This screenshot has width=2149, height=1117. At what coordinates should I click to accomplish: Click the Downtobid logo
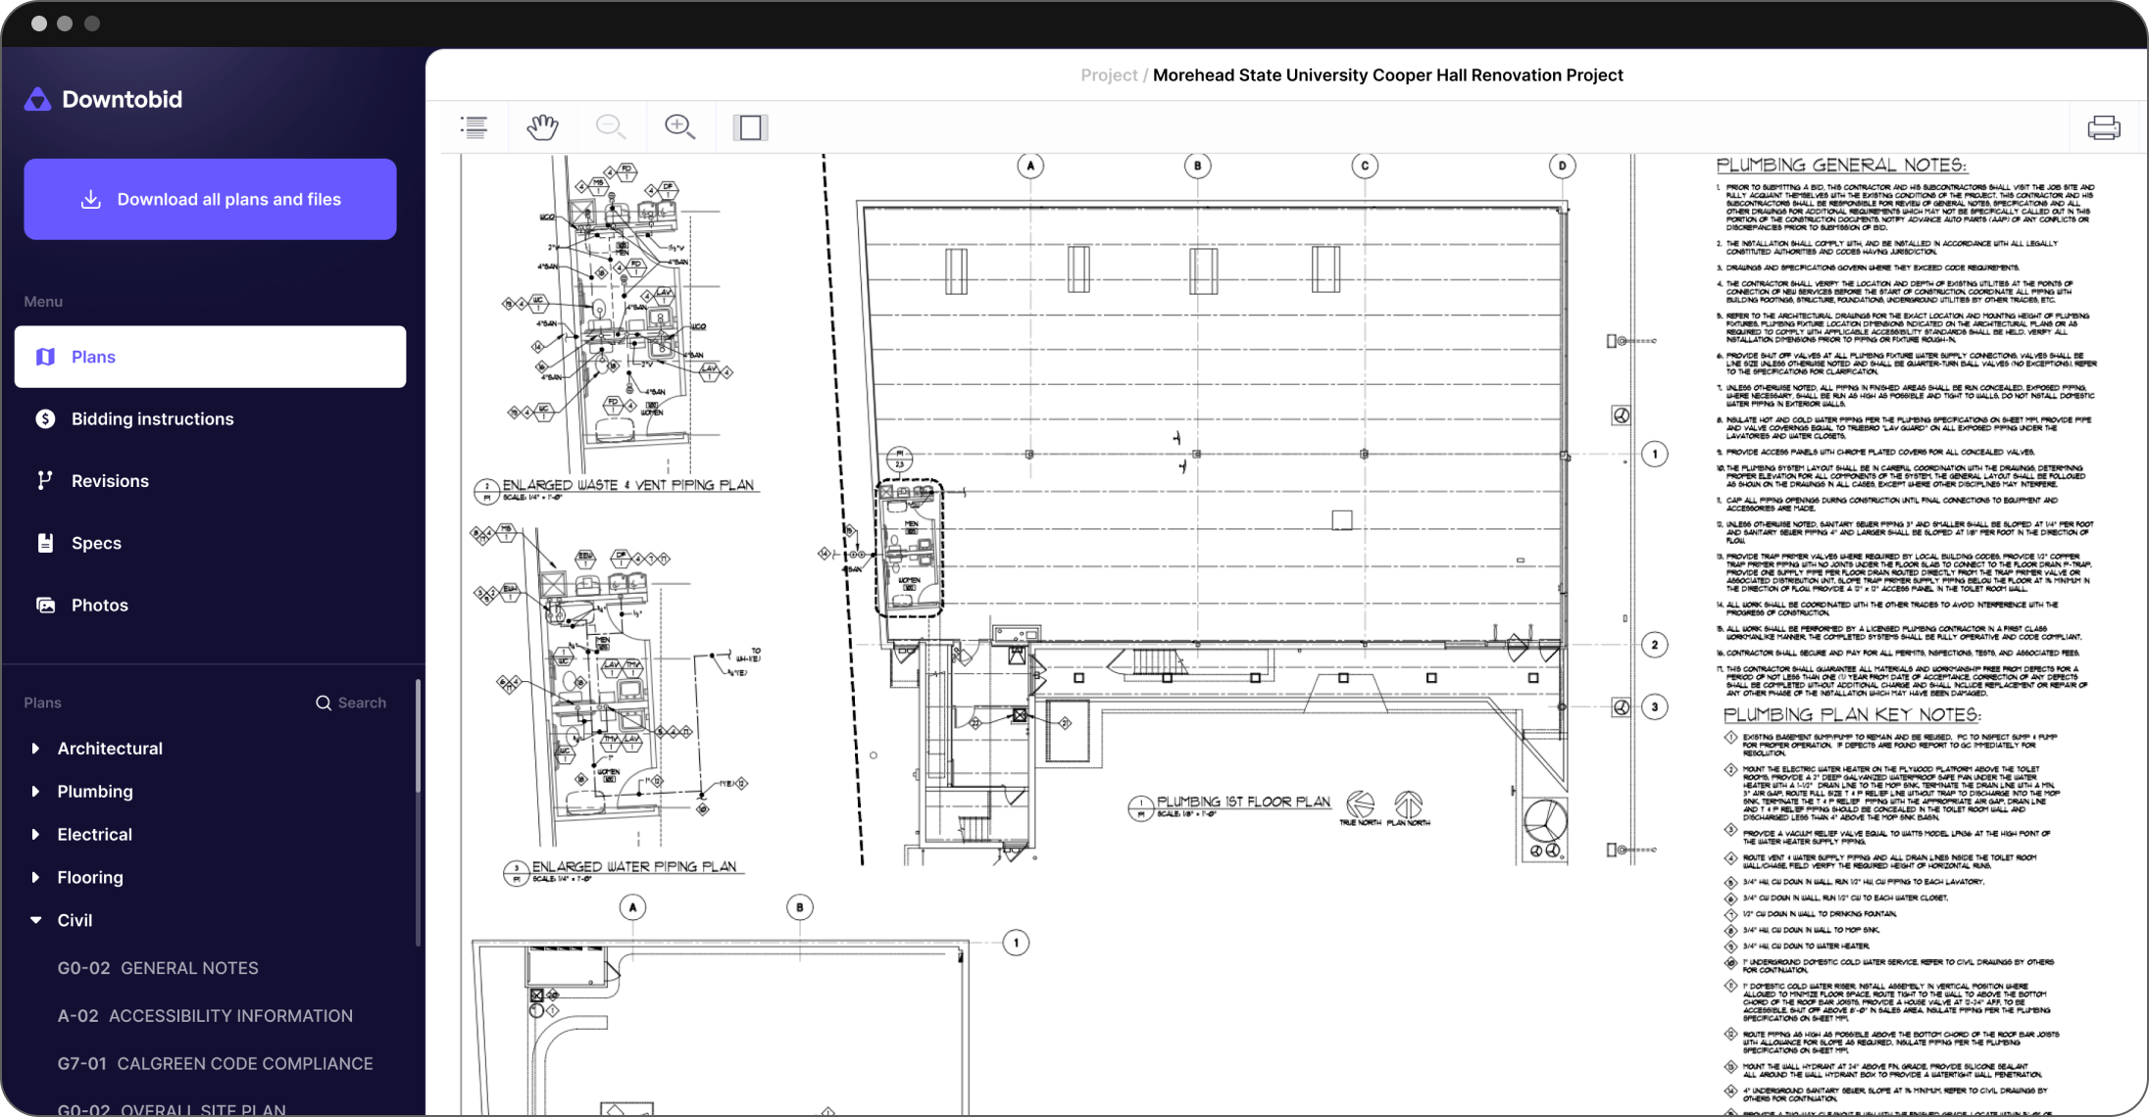pos(103,99)
